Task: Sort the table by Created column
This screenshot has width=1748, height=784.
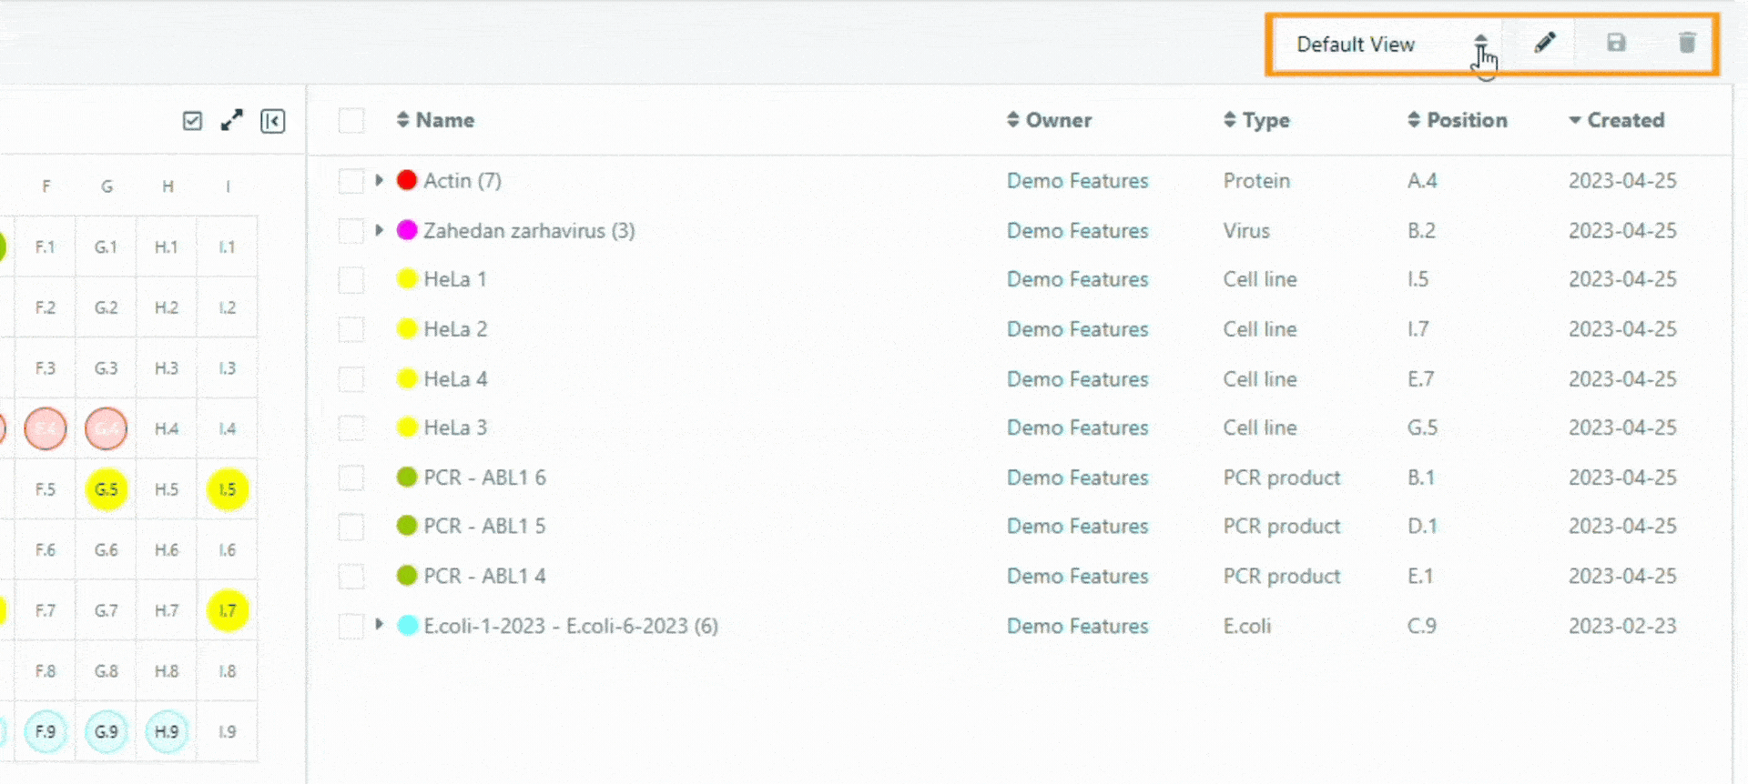Action: click(1616, 120)
